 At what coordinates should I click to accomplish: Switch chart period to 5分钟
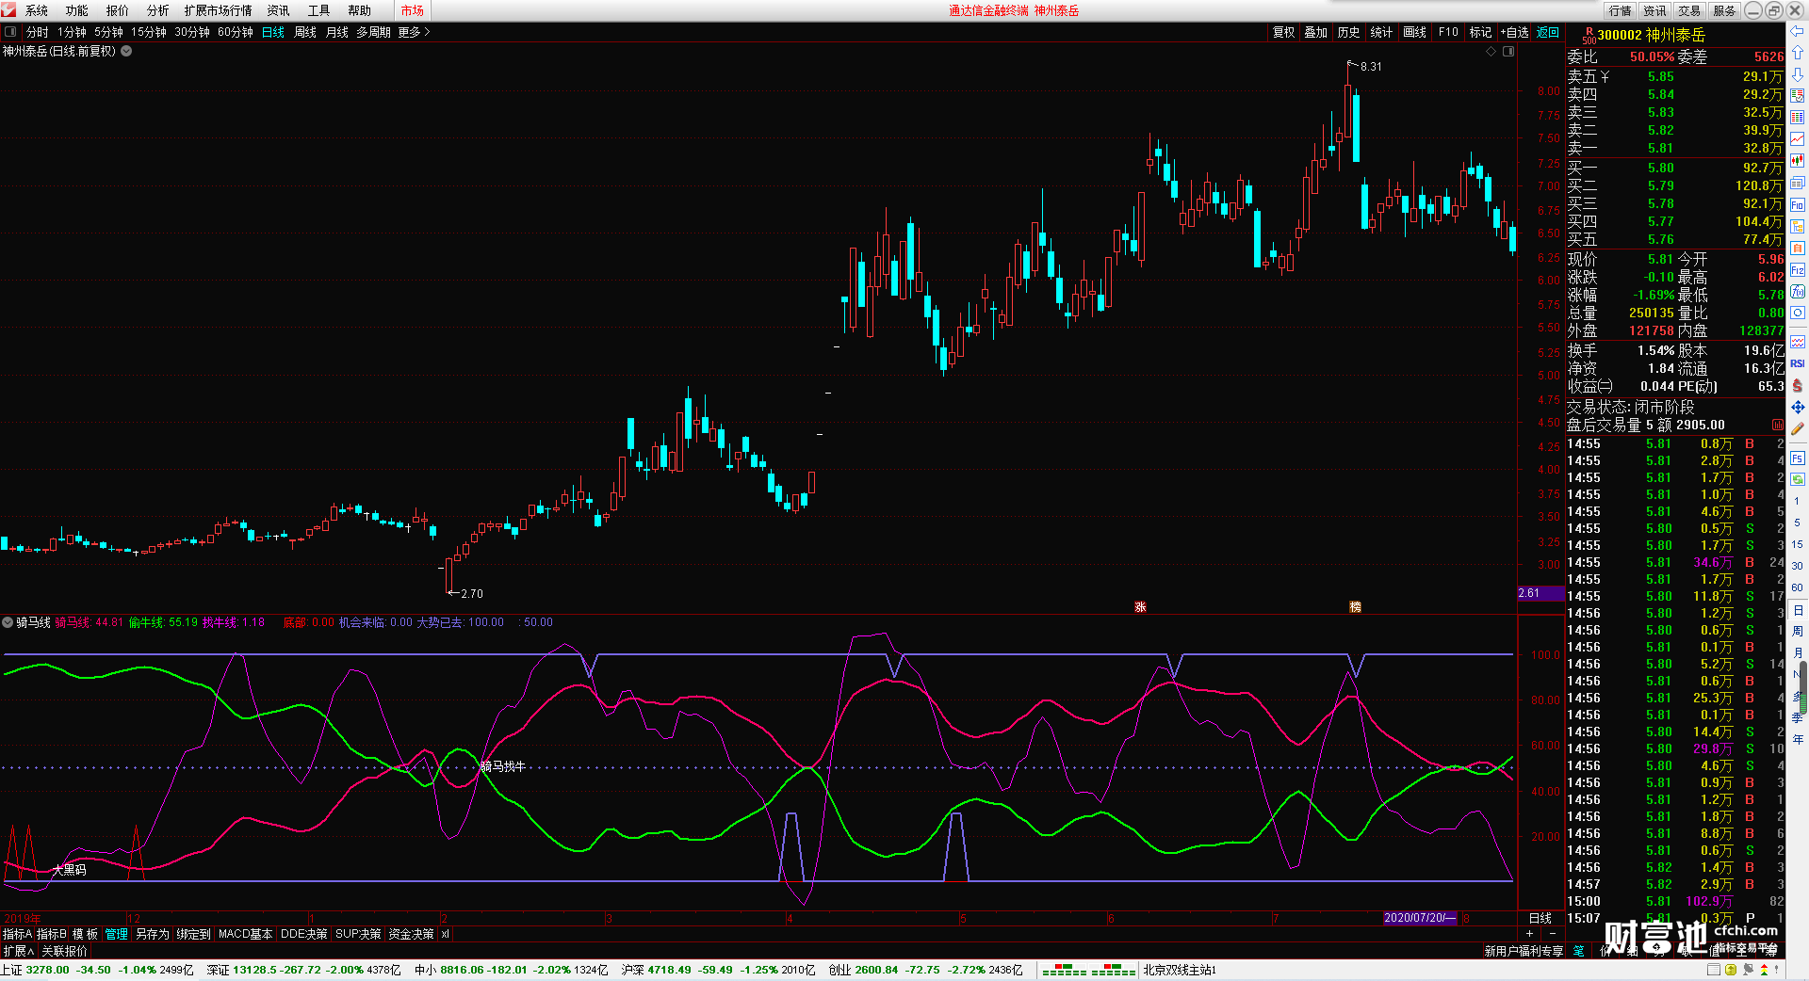108,32
